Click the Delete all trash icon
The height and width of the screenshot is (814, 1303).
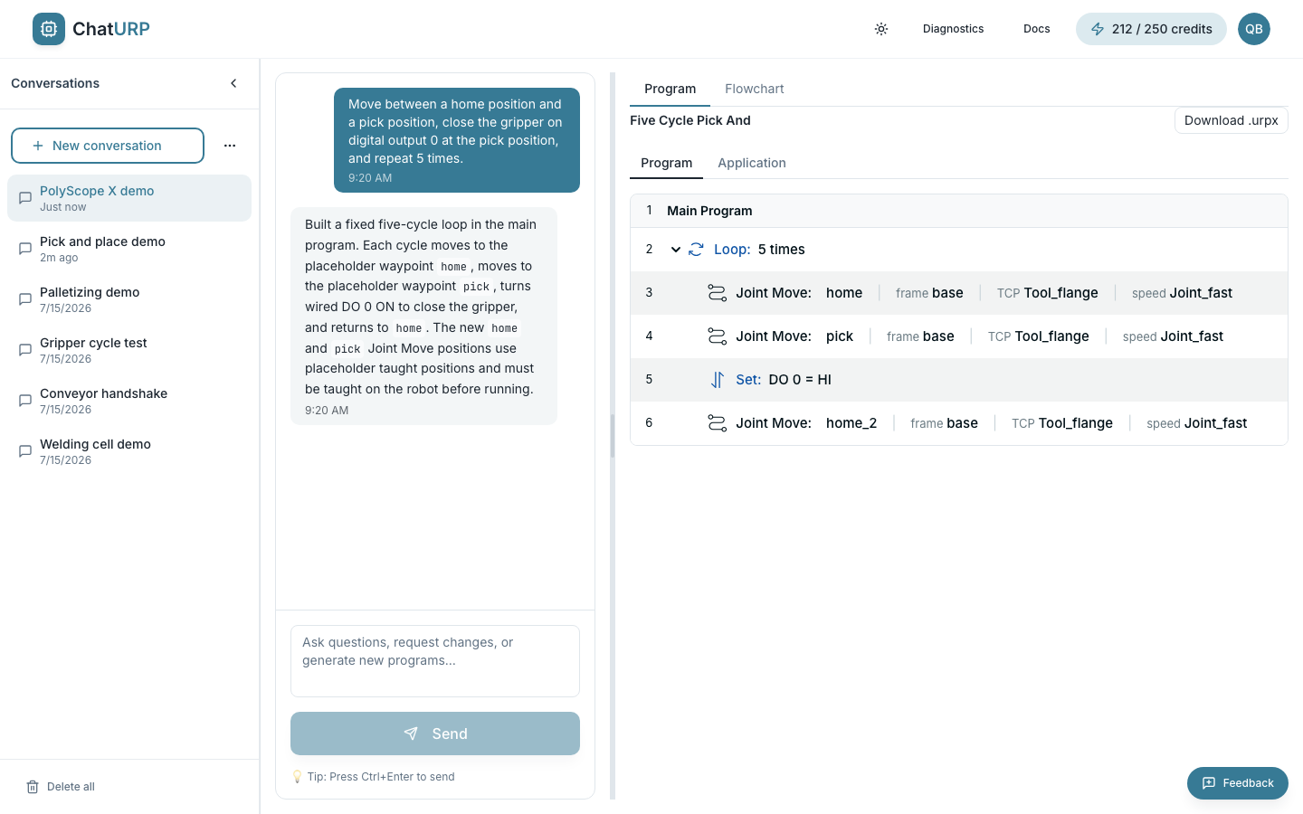pos(33,787)
